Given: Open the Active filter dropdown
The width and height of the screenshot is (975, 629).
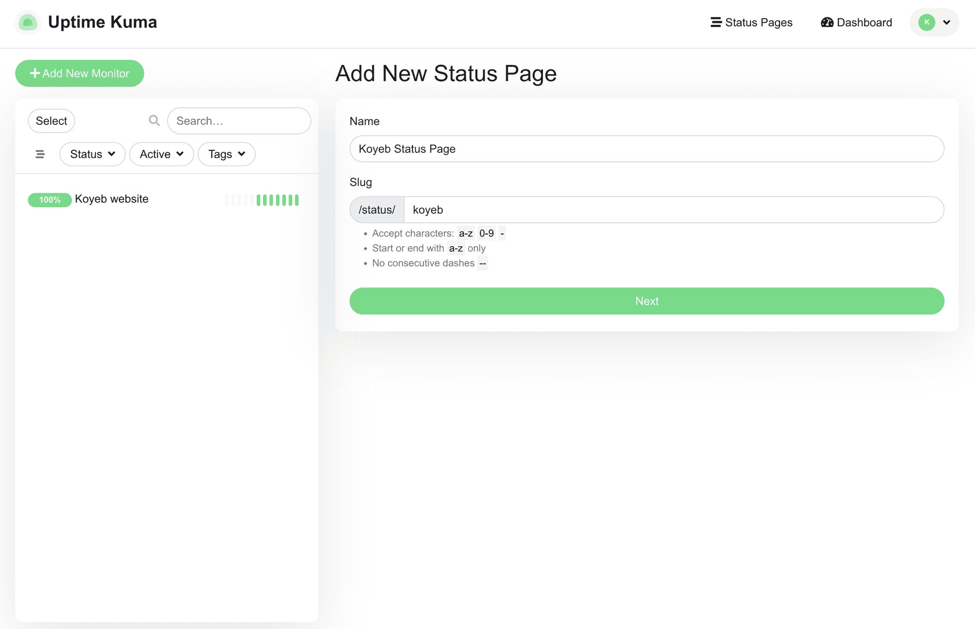Looking at the screenshot, I should (x=161, y=154).
